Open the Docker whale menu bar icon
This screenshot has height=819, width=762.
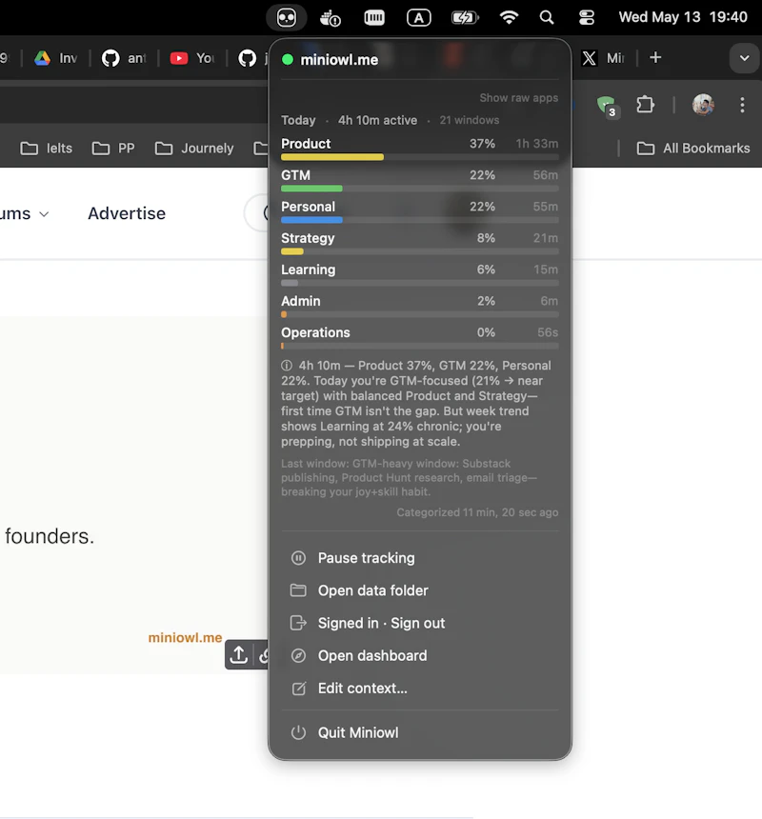point(331,18)
